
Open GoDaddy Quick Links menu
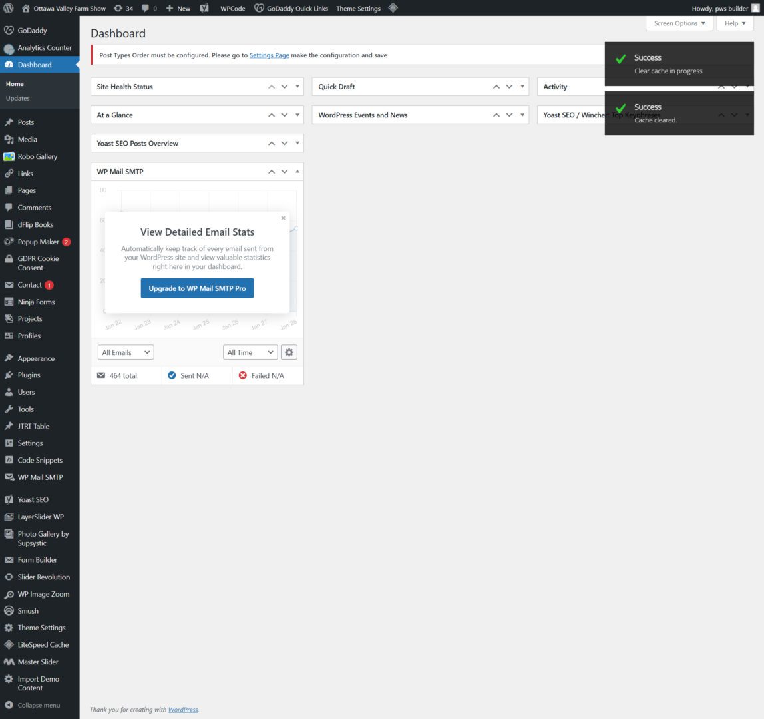291,8
